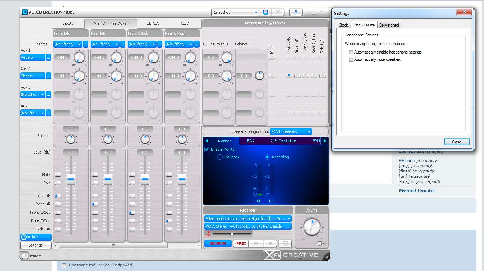Enable automatic headphone settings checkbox
Viewport: 484px width, 271px height.
(x=351, y=52)
